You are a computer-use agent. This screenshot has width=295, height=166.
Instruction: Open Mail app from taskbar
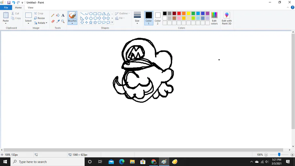click(x=111, y=162)
